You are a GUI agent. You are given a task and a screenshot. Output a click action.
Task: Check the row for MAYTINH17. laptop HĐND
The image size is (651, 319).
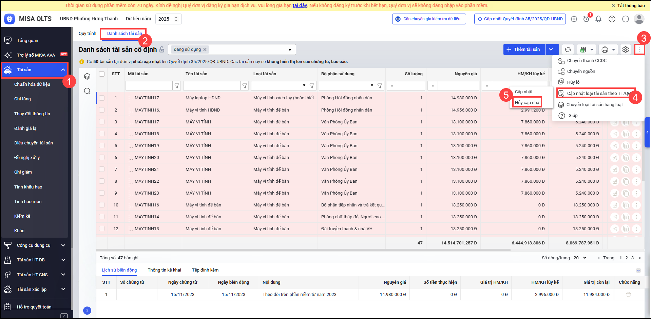pos(102,98)
